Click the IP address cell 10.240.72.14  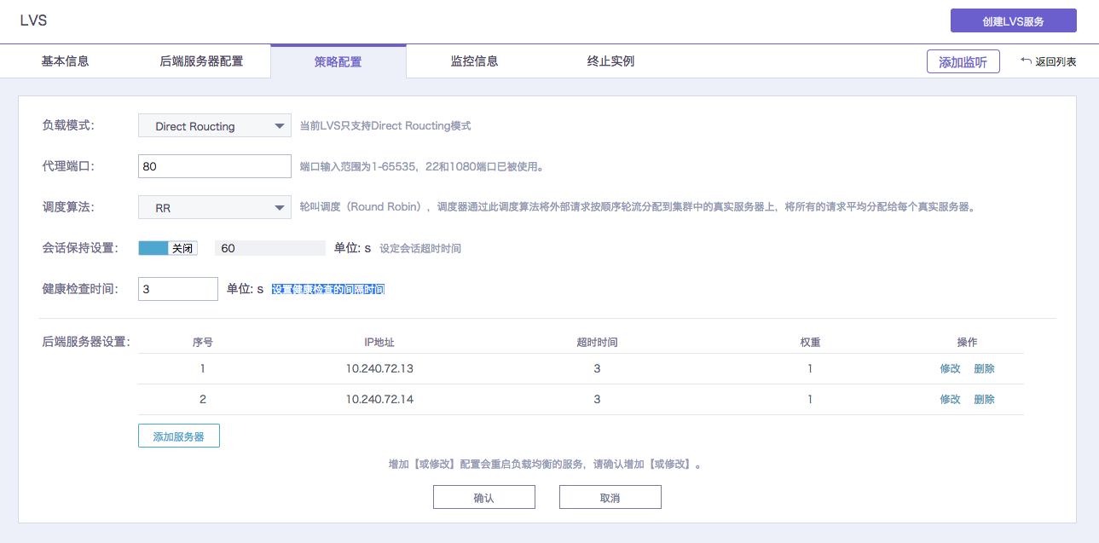[379, 400]
